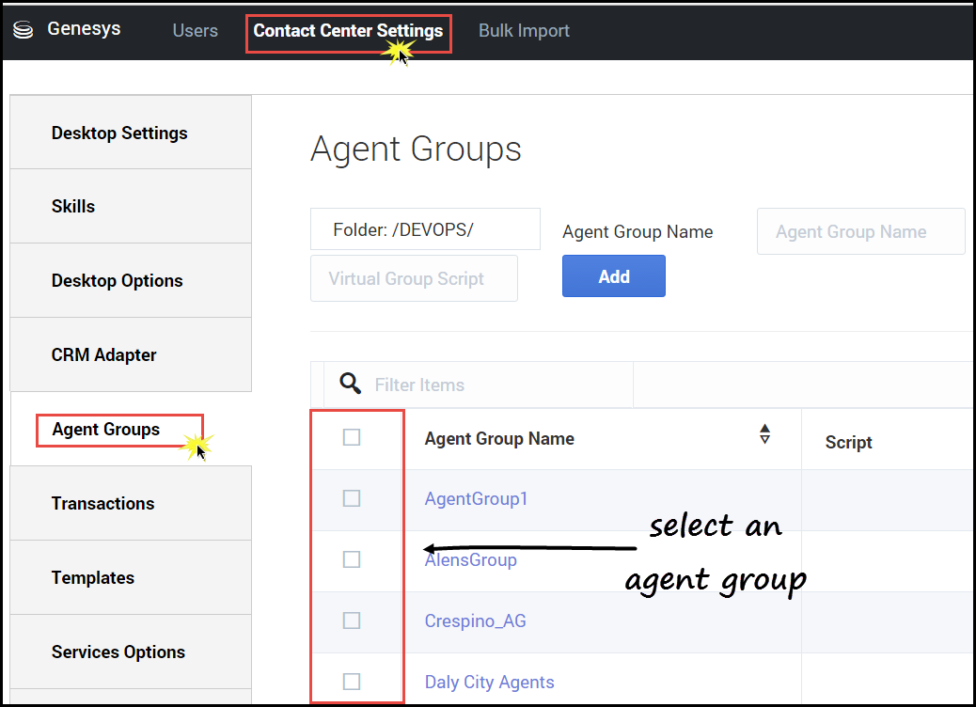This screenshot has width=976, height=707.
Task: Select Desktop Settings in the sidebar
Action: 119,133
